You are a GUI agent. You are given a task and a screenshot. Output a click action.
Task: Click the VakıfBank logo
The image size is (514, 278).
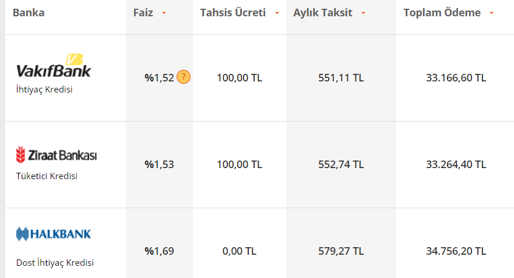(54, 66)
